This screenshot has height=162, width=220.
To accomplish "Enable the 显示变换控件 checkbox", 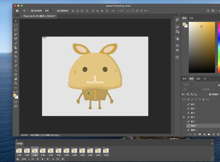I will click(55, 11).
